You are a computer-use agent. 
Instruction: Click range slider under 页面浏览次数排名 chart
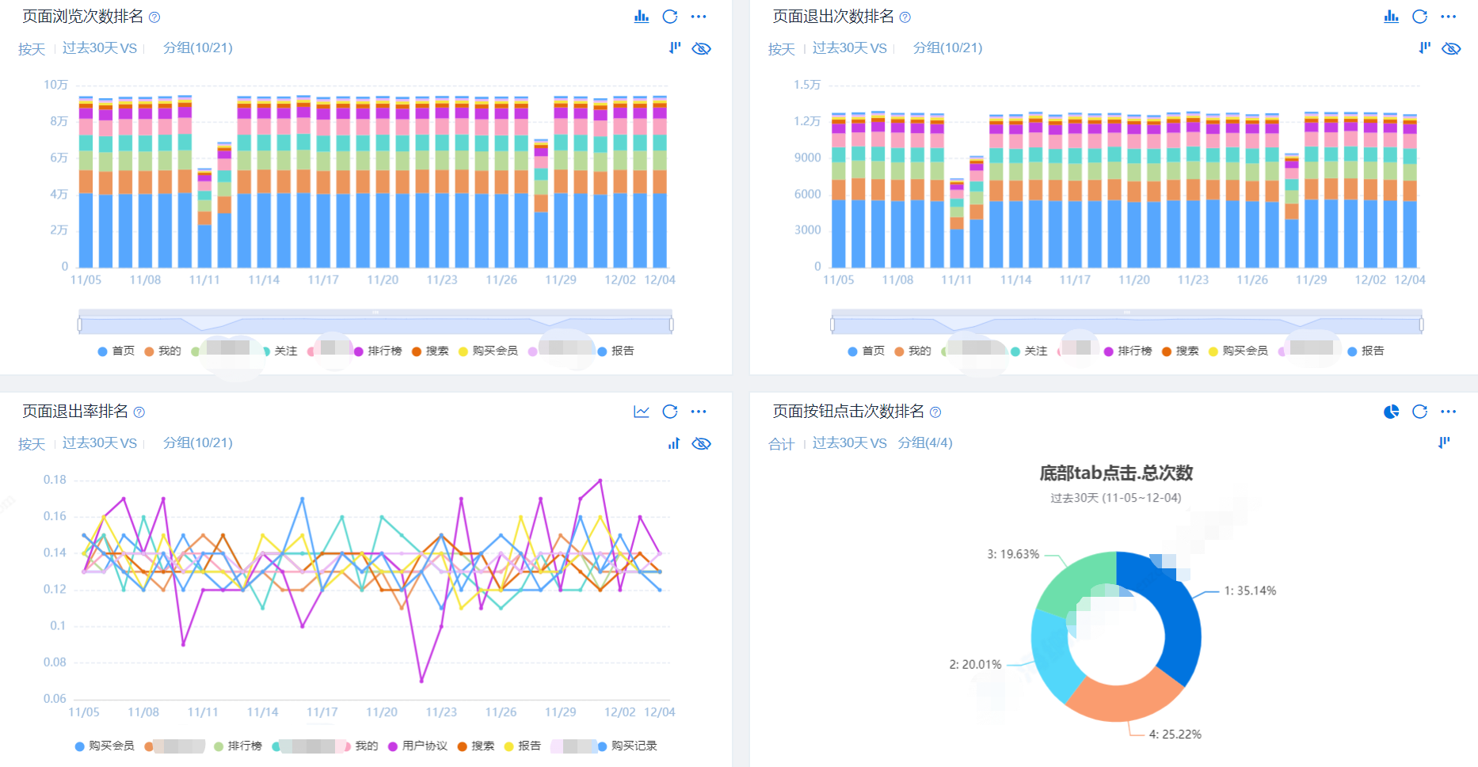tap(375, 324)
